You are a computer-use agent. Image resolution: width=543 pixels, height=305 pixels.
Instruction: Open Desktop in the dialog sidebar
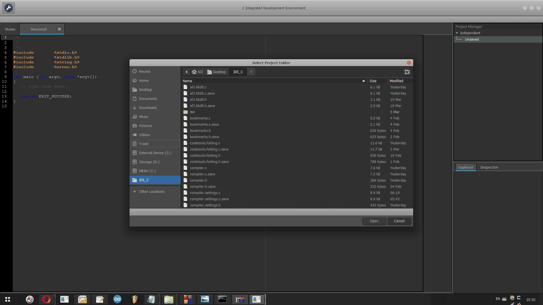(155, 90)
